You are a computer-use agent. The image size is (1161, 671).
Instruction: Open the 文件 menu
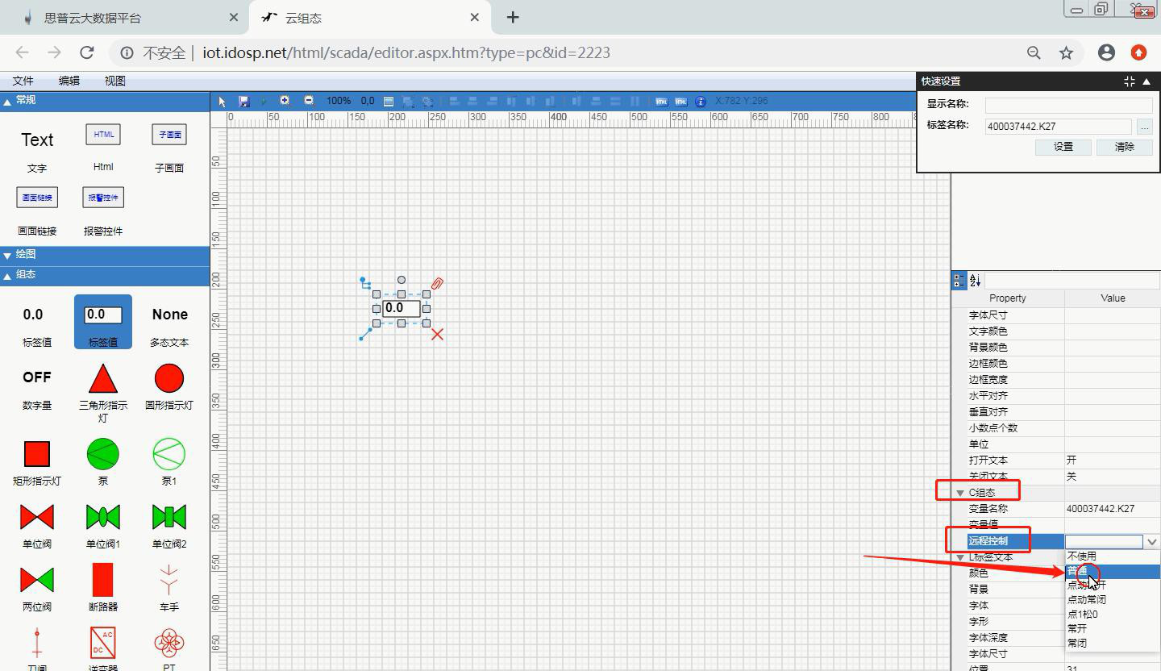coord(23,81)
